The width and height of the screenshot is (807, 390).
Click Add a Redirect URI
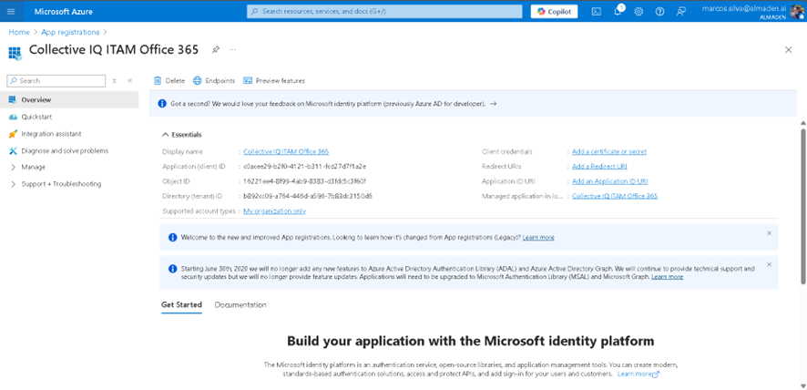coord(599,167)
